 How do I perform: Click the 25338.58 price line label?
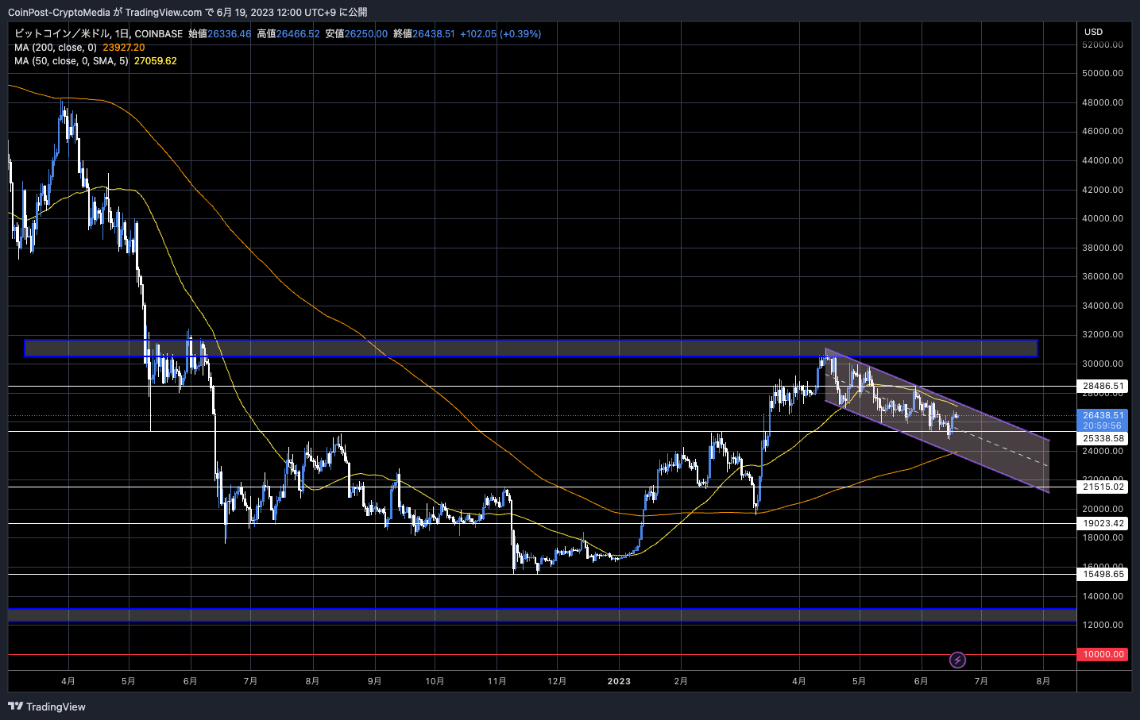click(x=1103, y=438)
